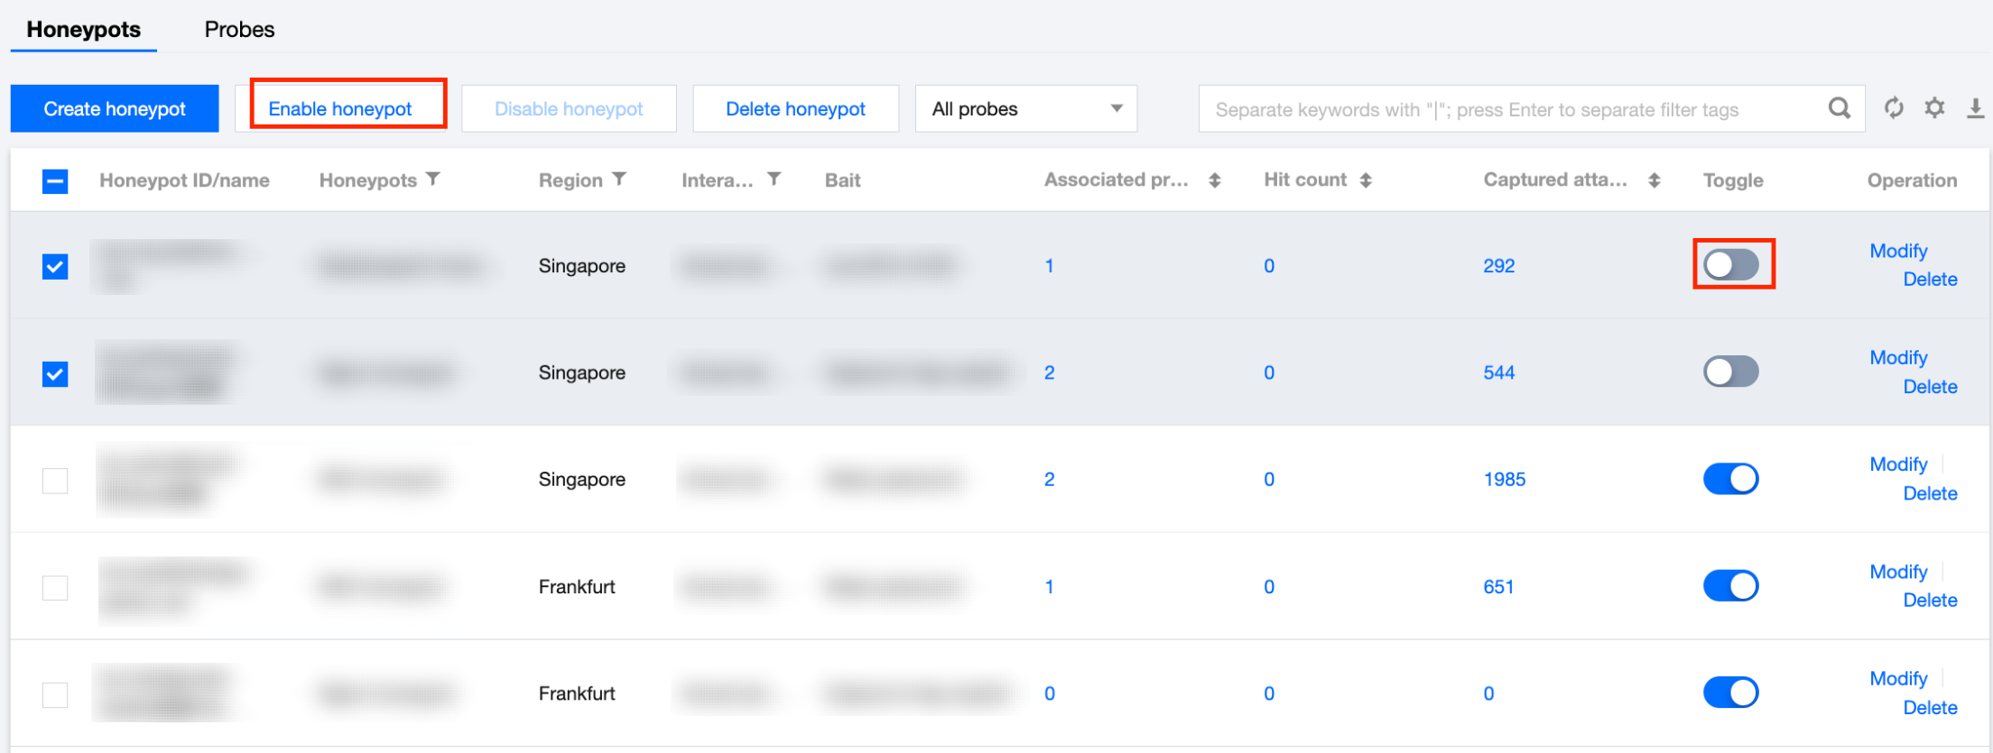Image resolution: width=1993 pixels, height=753 pixels.
Task: Refresh the honeypot list
Action: click(1894, 108)
